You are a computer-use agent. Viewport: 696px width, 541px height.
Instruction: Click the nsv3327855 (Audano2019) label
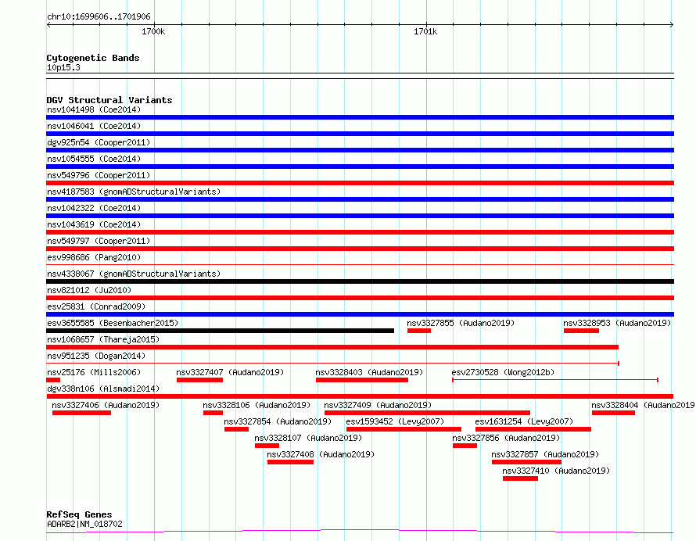coord(461,323)
